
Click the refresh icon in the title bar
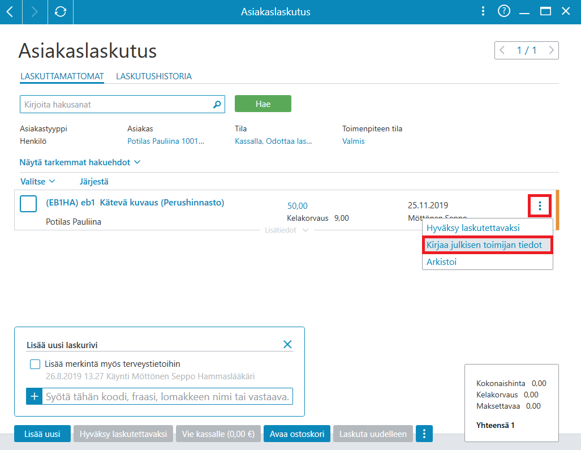pos(61,12)
